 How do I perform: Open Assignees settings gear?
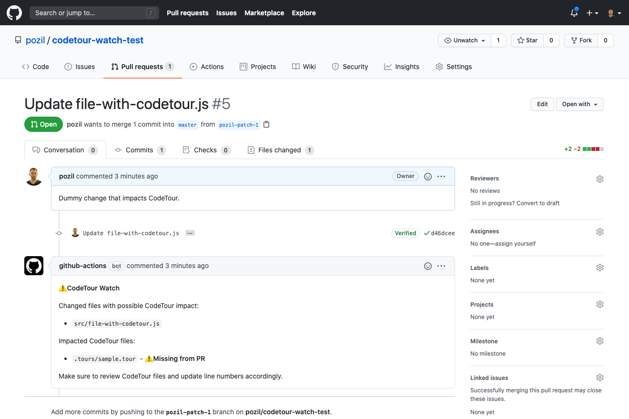(600, 232)
